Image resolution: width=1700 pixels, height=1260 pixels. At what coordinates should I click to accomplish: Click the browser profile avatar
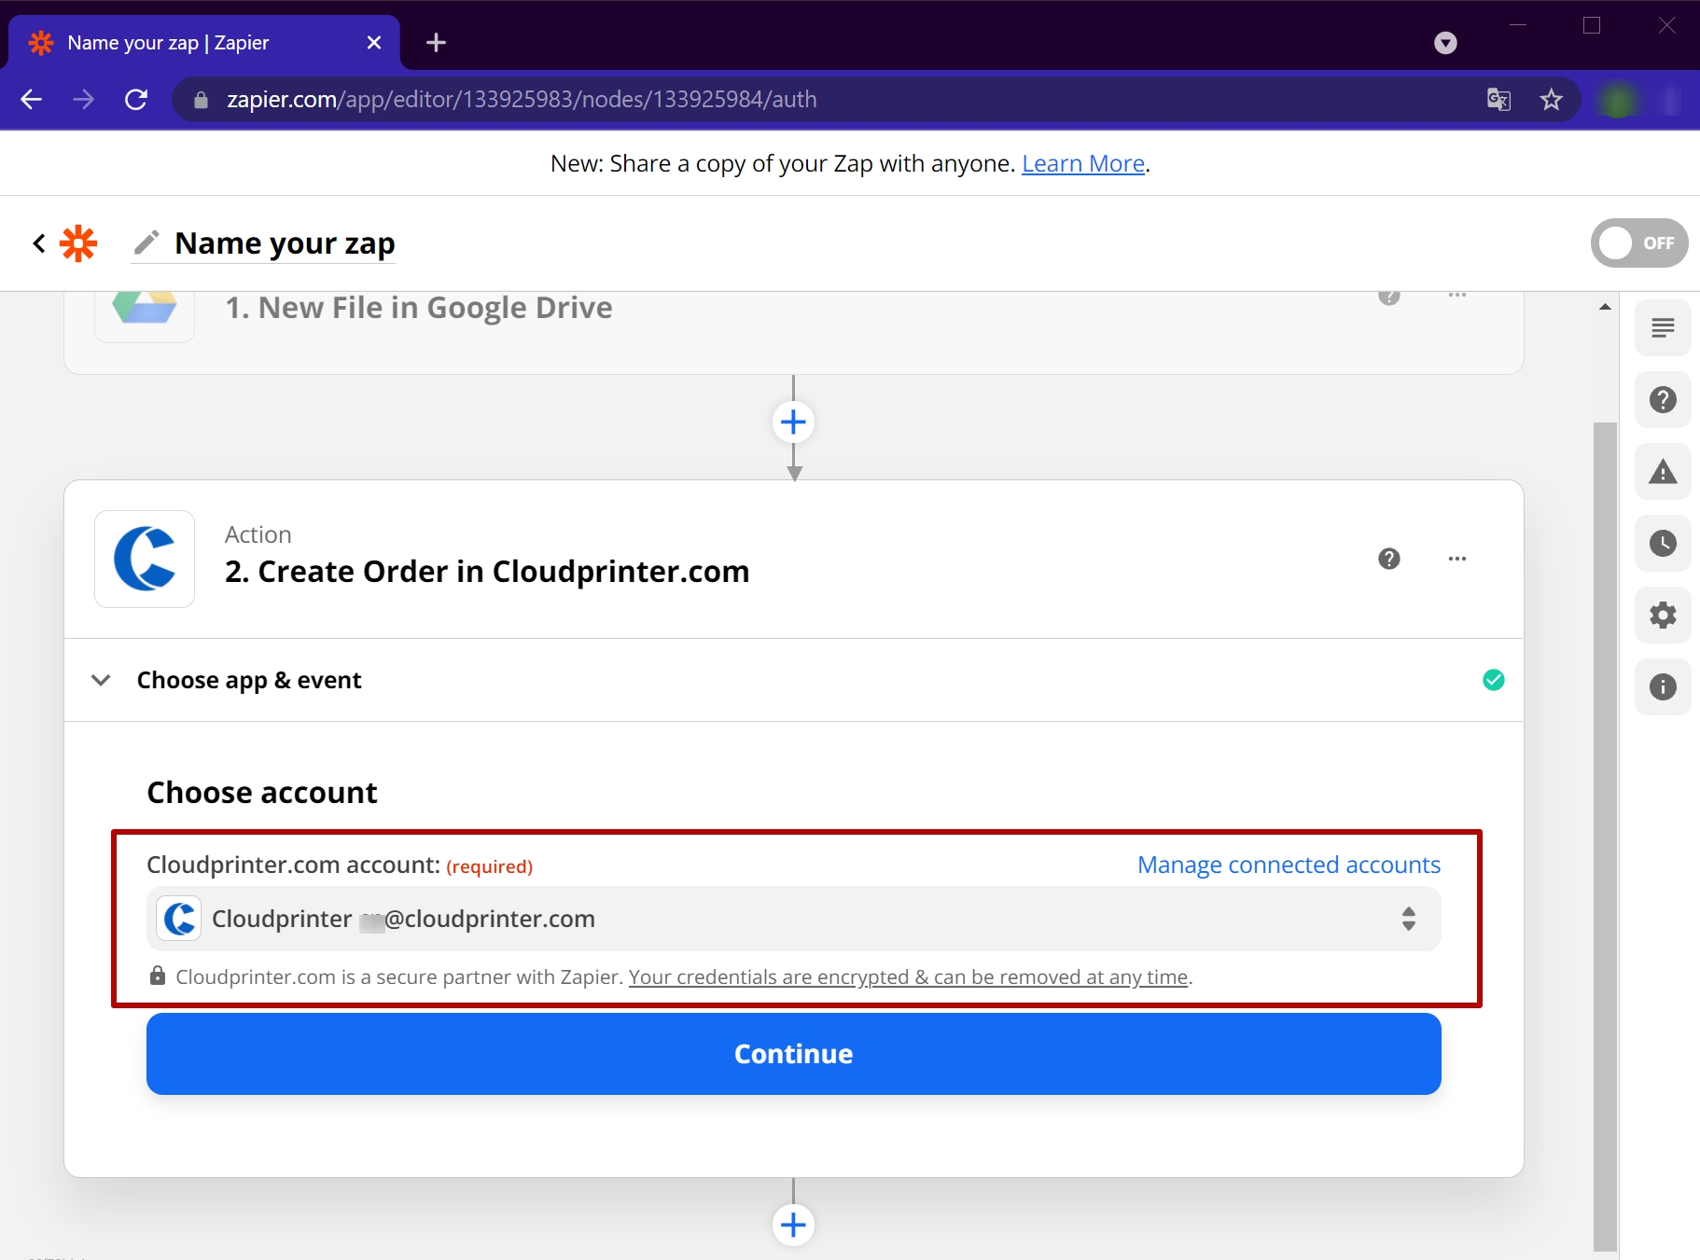click(1619, 100)
